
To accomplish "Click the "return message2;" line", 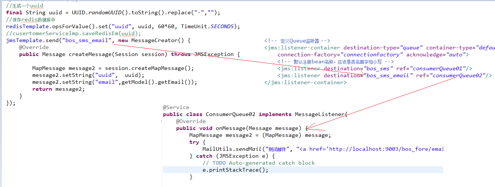I will [58, 89].
